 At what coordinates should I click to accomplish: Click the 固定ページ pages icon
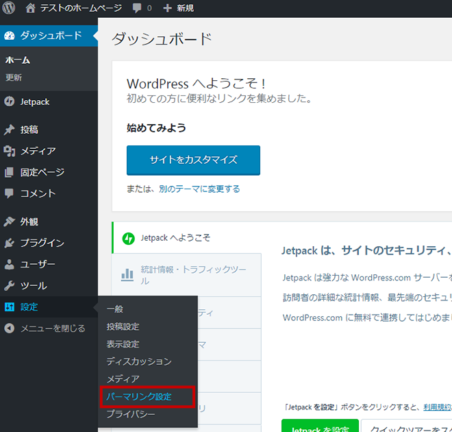(x=9, y=172)
